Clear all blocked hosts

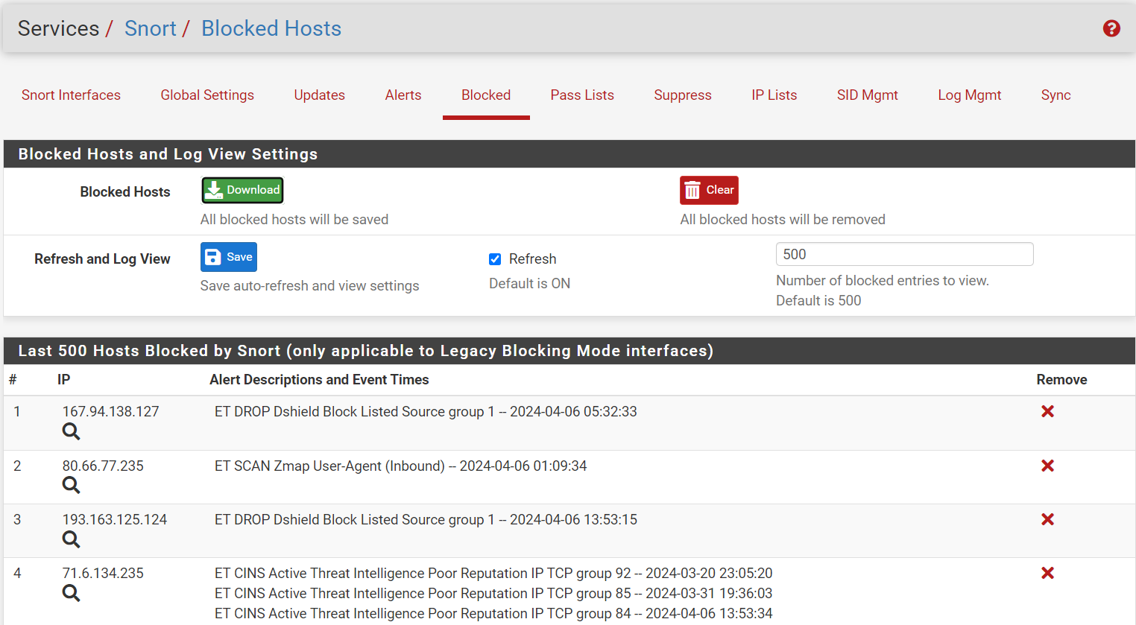pos(709,190)
